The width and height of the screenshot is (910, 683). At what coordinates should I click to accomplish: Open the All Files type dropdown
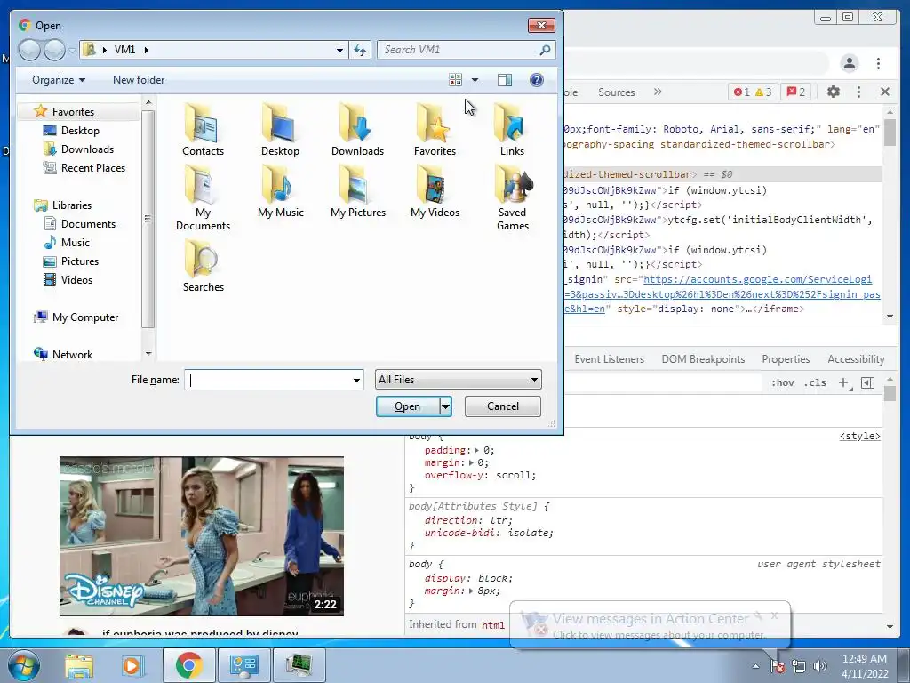coord(459,379)
